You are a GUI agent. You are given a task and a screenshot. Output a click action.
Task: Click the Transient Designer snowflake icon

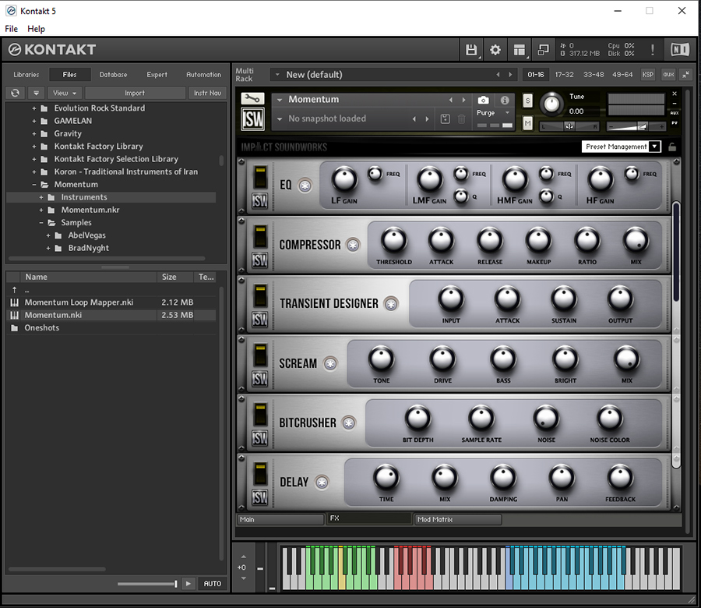point(391,304)
